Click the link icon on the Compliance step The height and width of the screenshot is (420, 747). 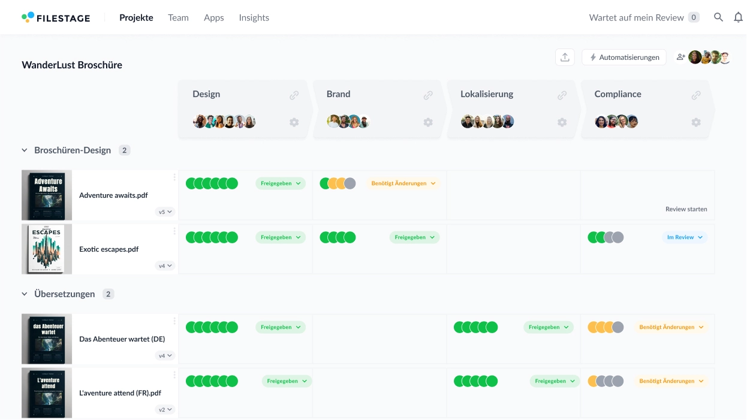pos(696,94)
